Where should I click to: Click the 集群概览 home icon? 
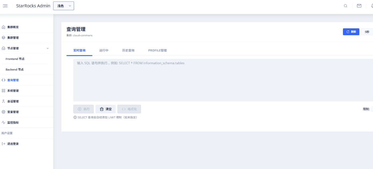pyautogui.click(x=3, y=27)
